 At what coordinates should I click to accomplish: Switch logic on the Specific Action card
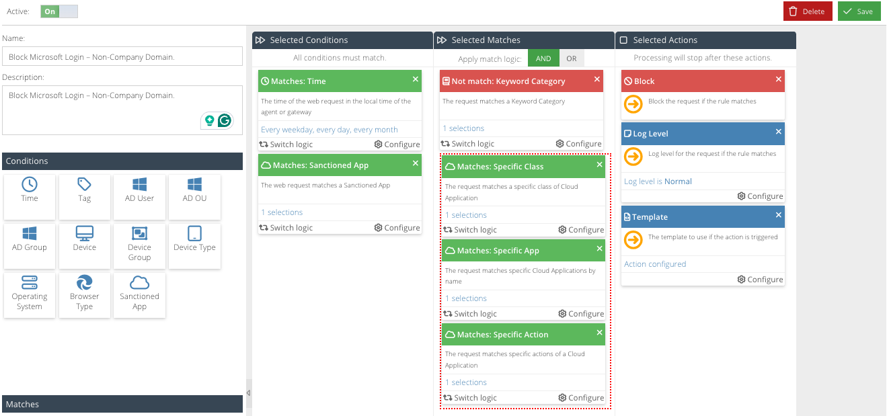pos(470,398)
